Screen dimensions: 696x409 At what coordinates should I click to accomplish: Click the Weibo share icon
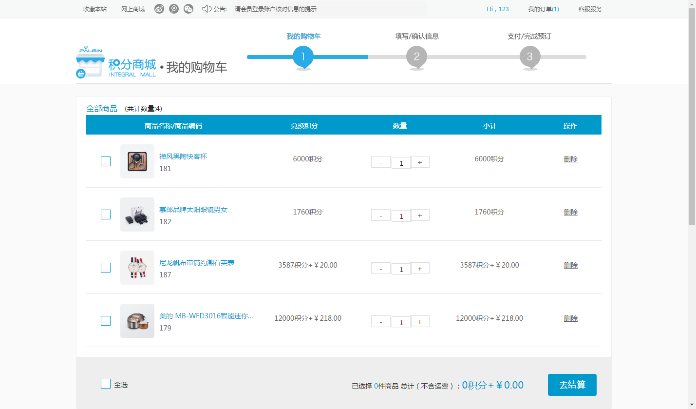(x=159, y=9)
